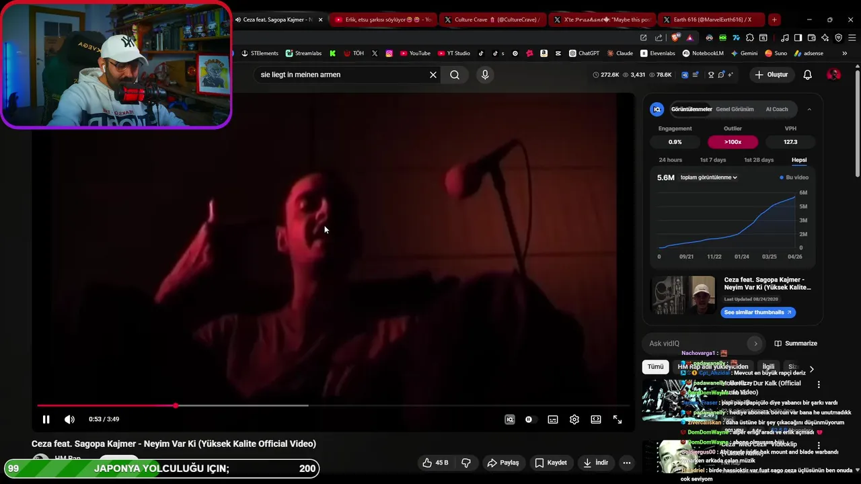Viewport: 861px width, 484px height.
Task: Download video with İndir
Action: coord(596,462)
